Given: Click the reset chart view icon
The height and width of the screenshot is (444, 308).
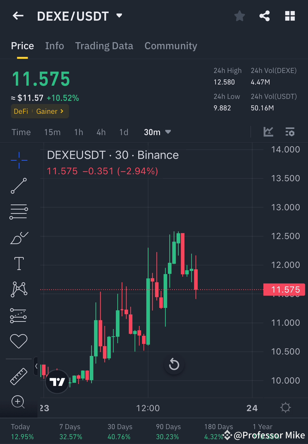Looking at the screenshot, I should pyautogui.click(x=174, y=365).
